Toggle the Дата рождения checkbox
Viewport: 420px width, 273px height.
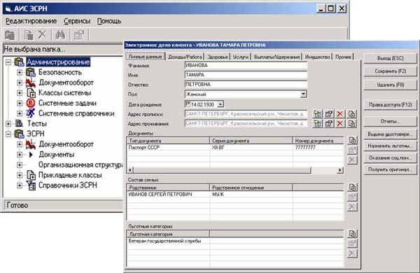188,104
